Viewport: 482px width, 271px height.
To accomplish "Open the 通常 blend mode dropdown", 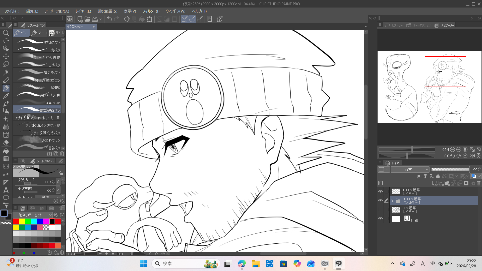I will click(x=410, y=170).
